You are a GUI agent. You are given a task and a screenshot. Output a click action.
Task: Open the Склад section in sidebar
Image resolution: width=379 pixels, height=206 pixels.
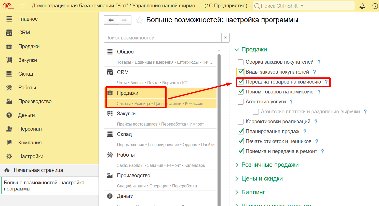(x=26, y=74)
